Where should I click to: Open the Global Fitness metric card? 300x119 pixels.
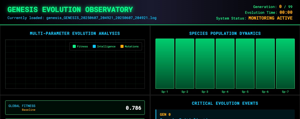coord(75,108)
